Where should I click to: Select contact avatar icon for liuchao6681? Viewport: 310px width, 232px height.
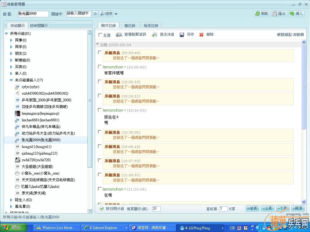tap(17, 120)
